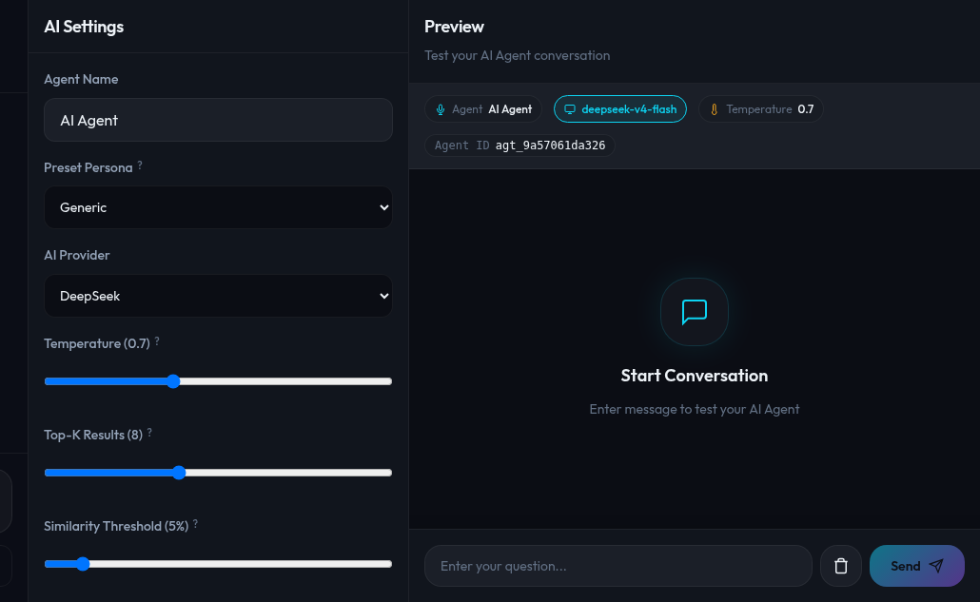
Task: Click the Enter your question input field
Action: tap(618, 566)
